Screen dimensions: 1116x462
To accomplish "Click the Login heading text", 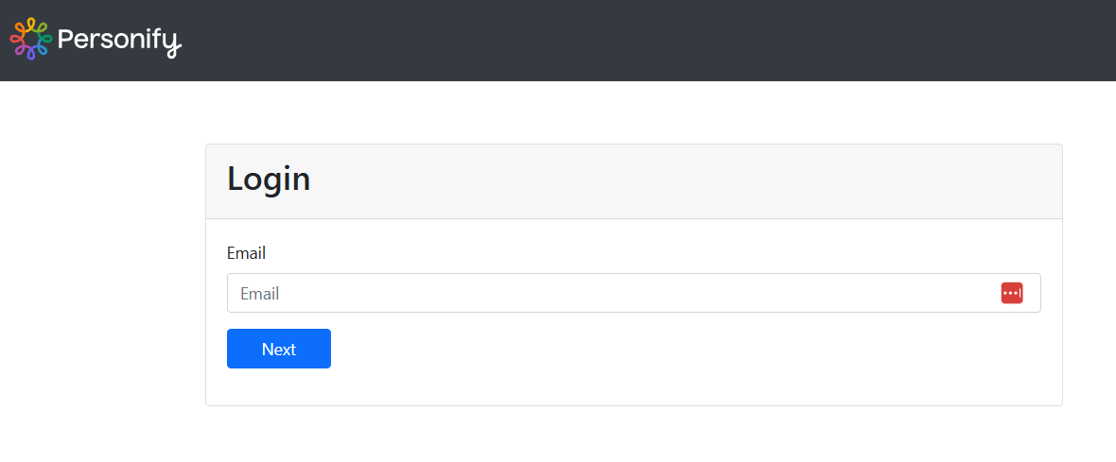I will point(269,180).
